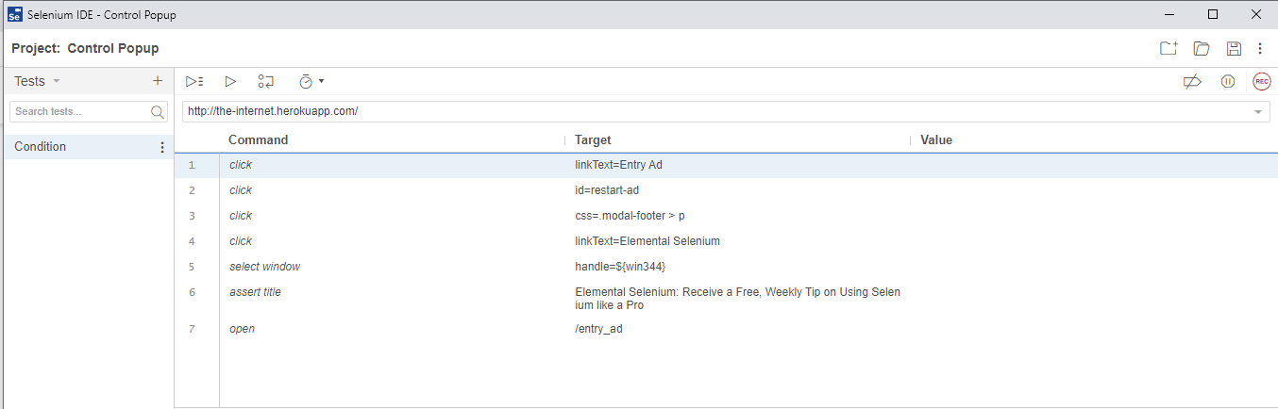Click the step over command icon
1278x409 pixels.
pyautogui.click(x=266, y=82)
